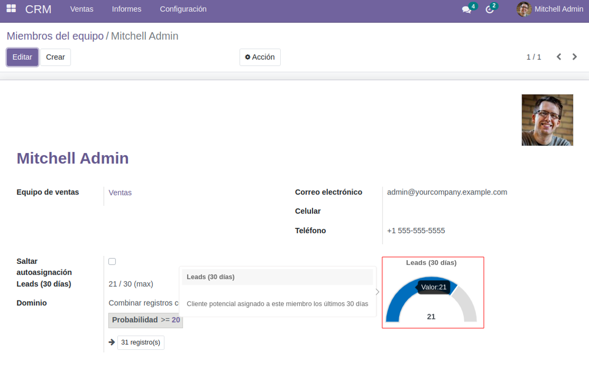Follow the Ventas sales team link
589x372 pixels.
point(120,193)
